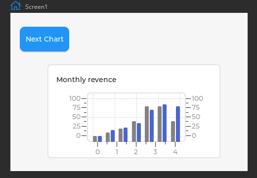
Task: Click the x-axis label 1
Action: coord(117,152)
